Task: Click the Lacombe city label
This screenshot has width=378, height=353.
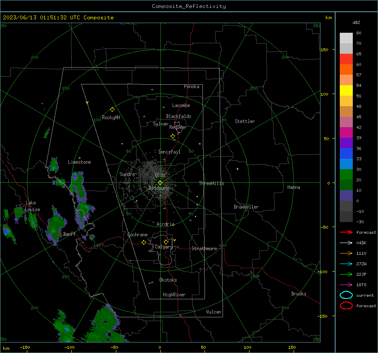Action: (x=181, y=105)
